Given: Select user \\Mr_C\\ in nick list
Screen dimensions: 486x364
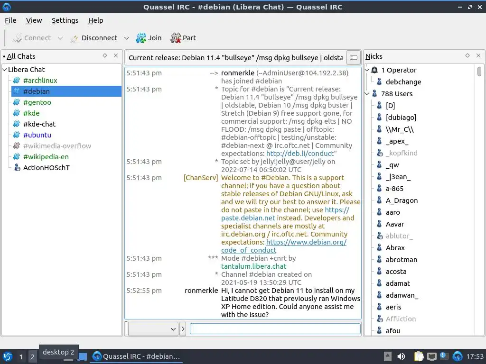Looking at the screenshot, I should [x=400, y=129].
